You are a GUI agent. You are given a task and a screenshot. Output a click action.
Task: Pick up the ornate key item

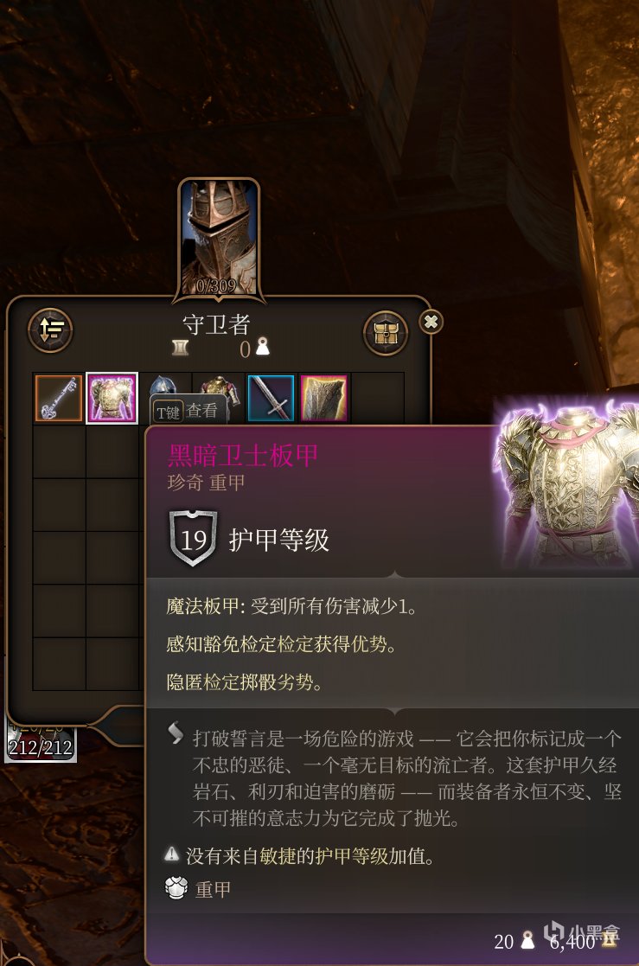pos(59,398)
